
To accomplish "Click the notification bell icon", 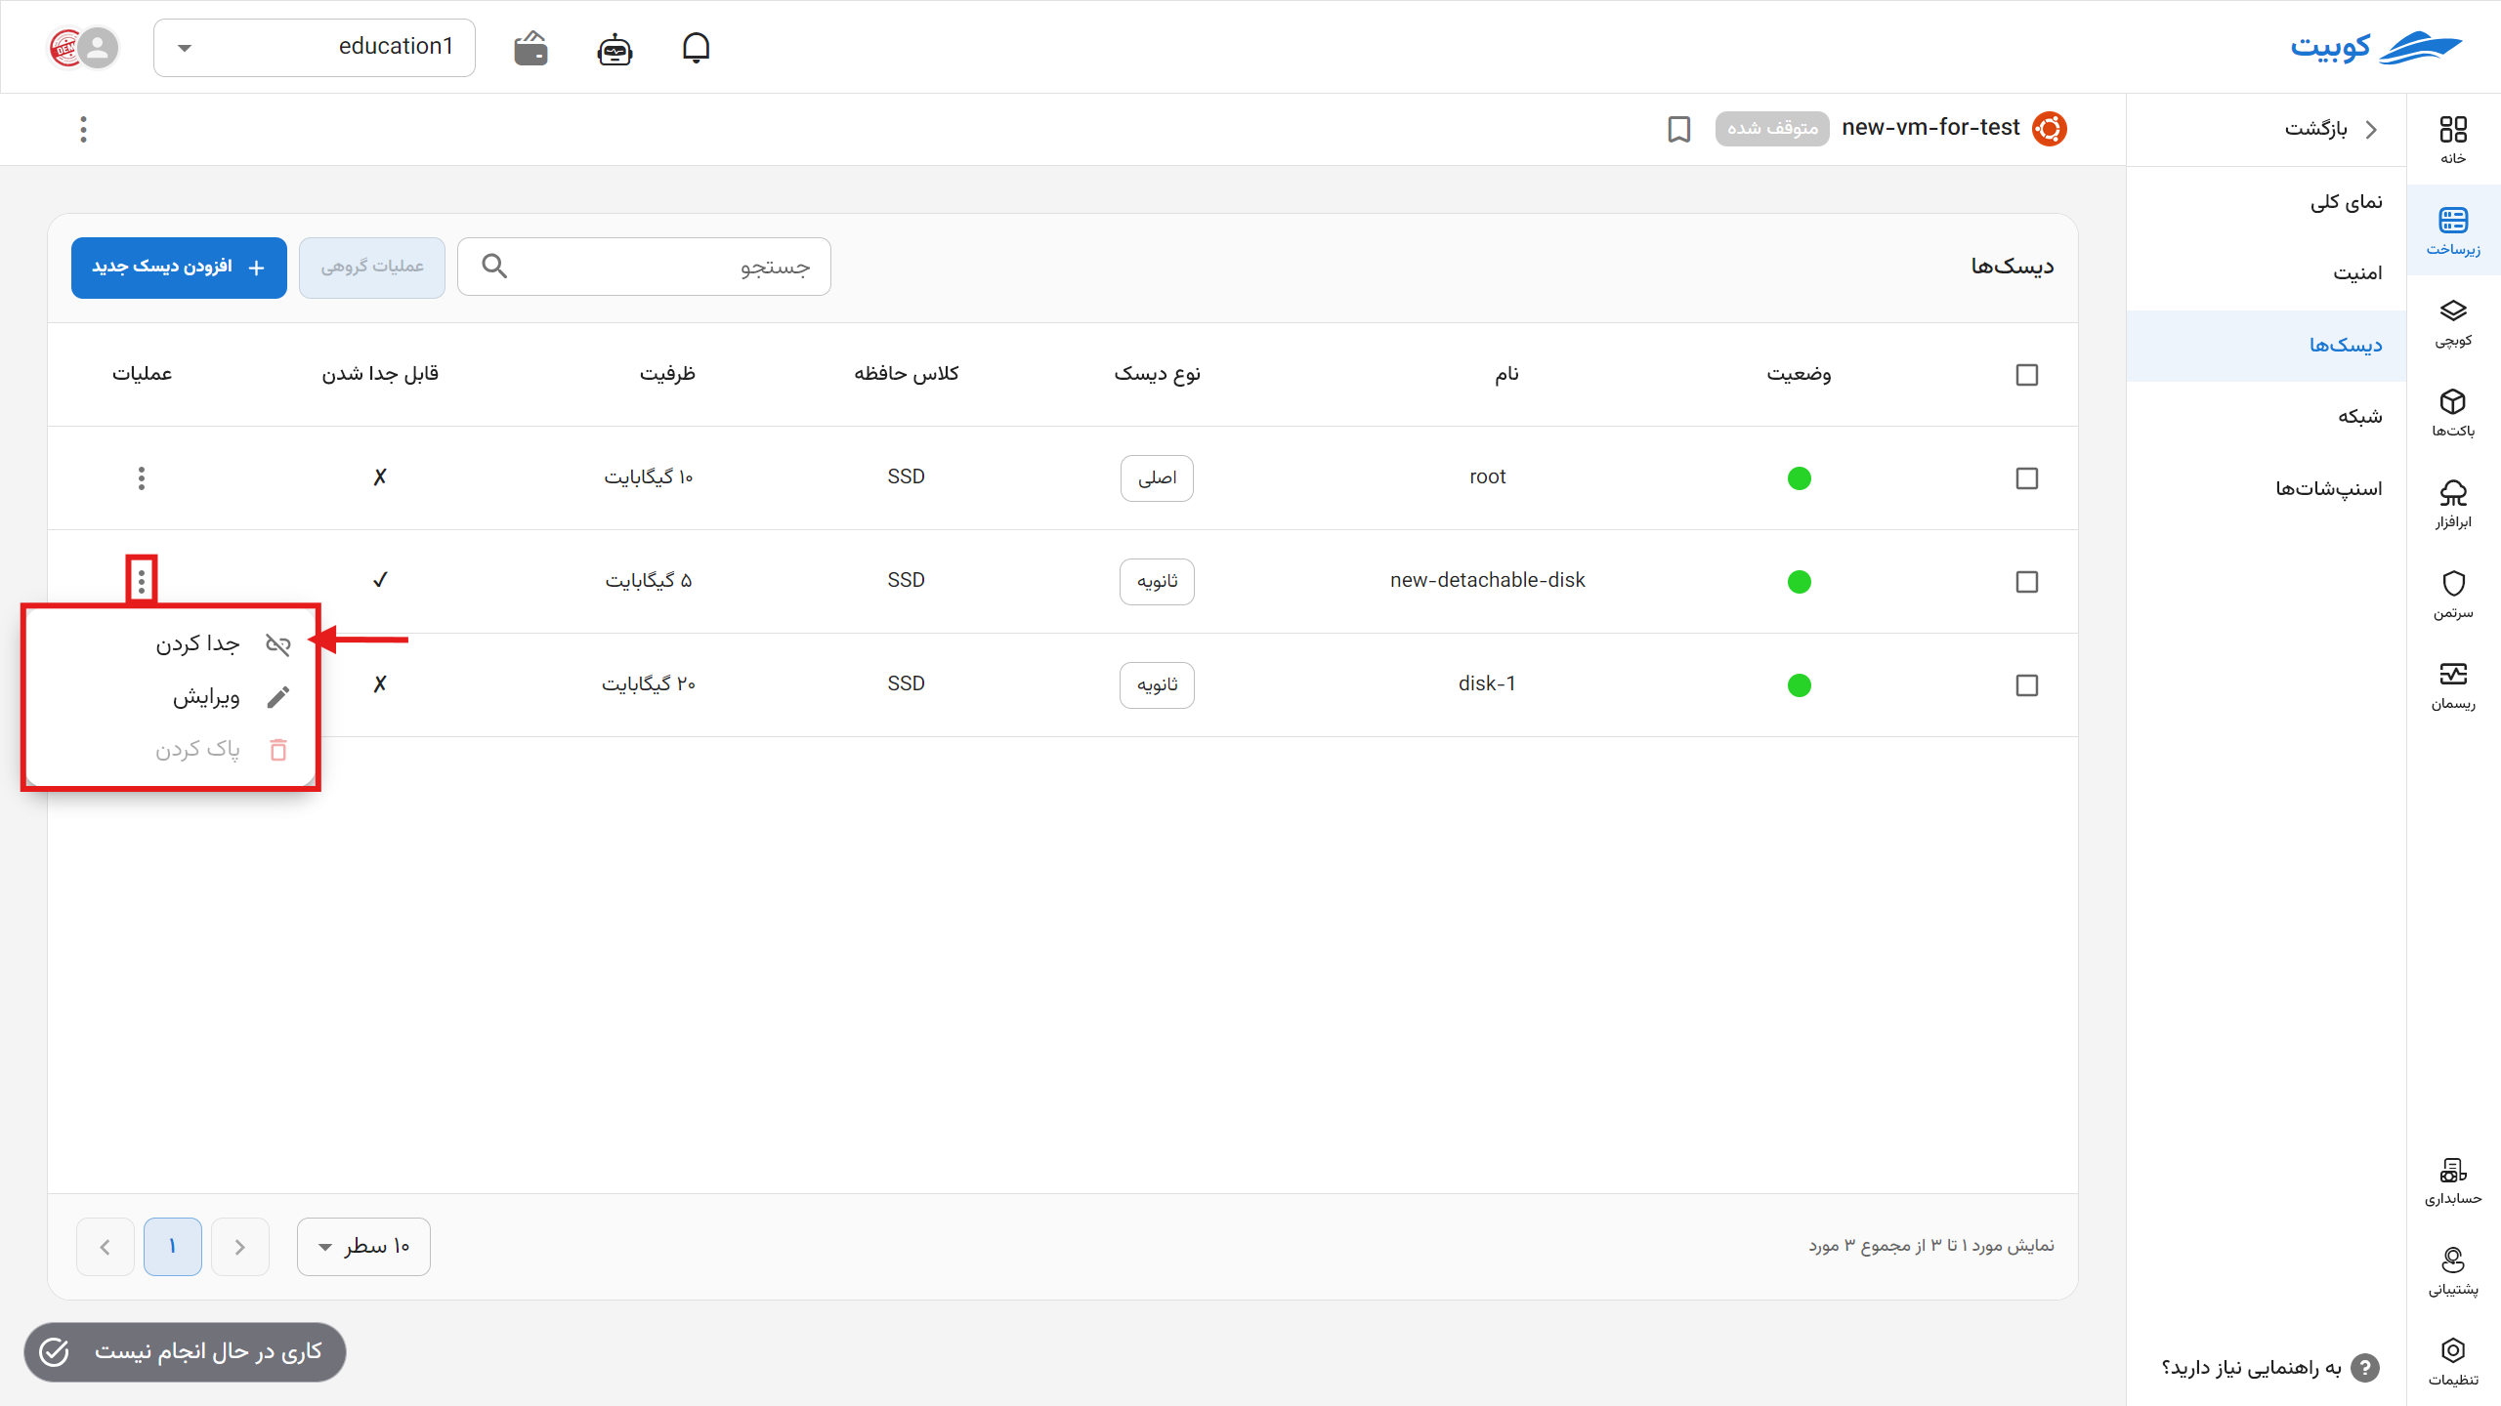I will [x=697, y=48].
